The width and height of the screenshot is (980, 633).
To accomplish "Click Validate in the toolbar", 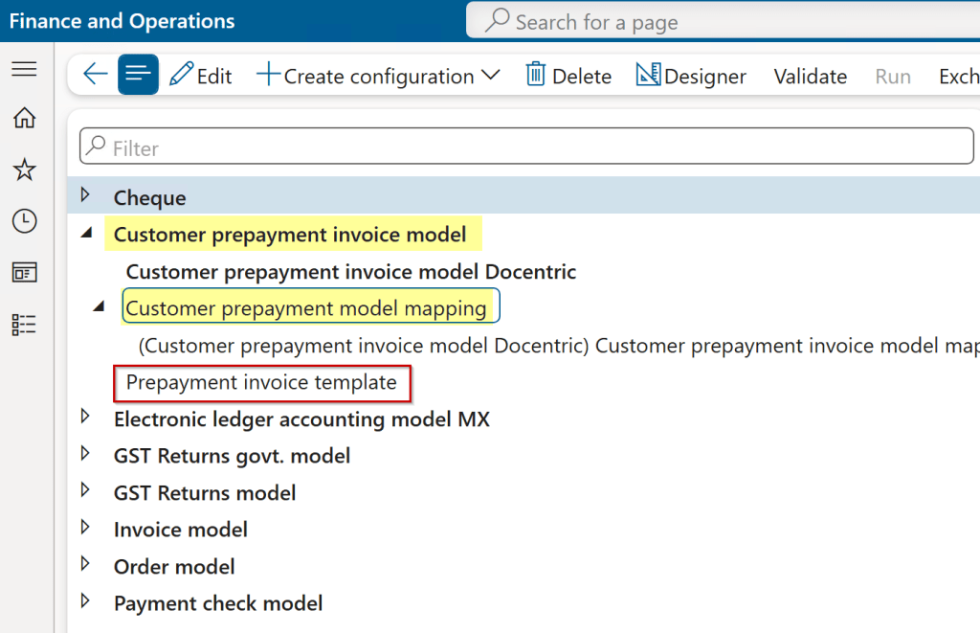I will (x=810, y=75).
